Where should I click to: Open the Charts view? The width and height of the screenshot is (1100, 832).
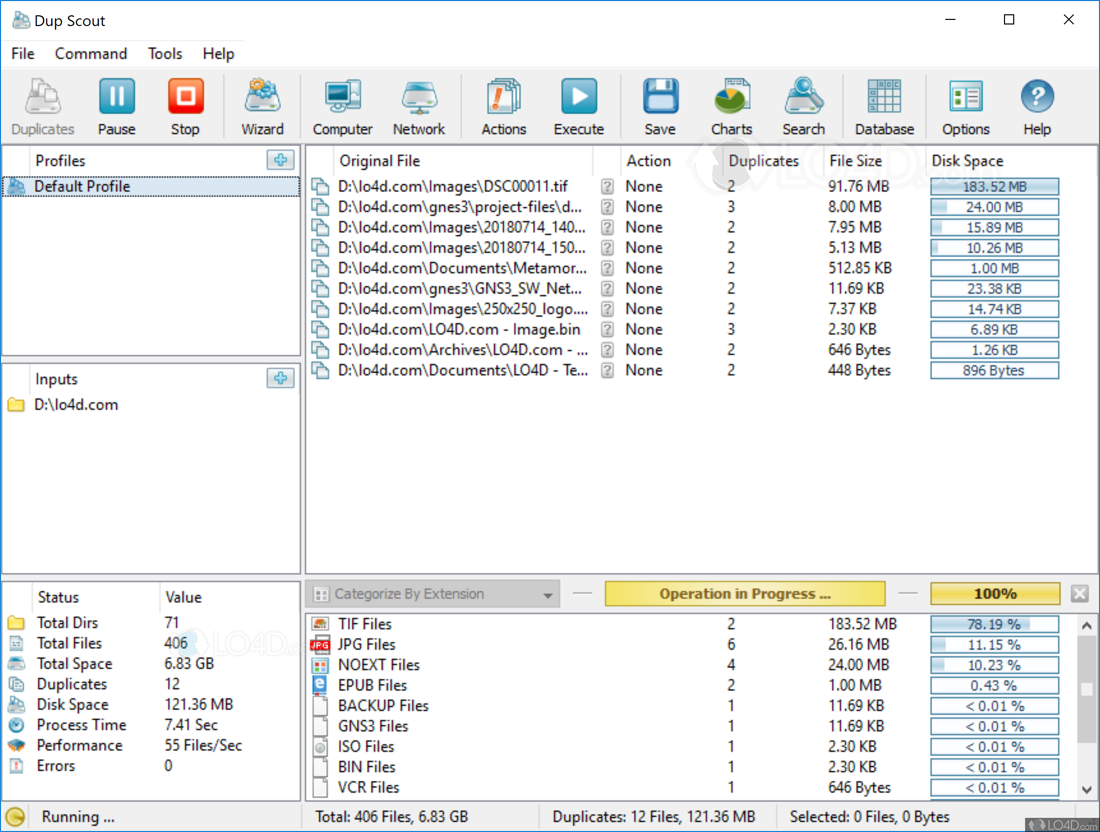(731, 105)
